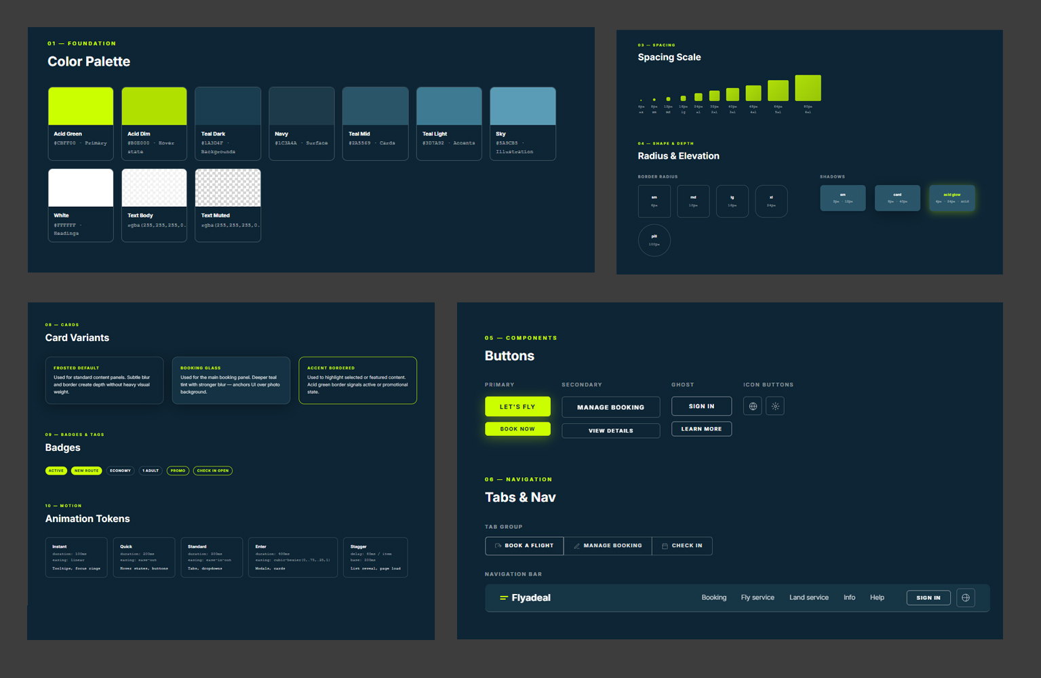Screen dimensions: 1041x678
Task: Click the globe icon in the navigation bar
Action: 966,597
